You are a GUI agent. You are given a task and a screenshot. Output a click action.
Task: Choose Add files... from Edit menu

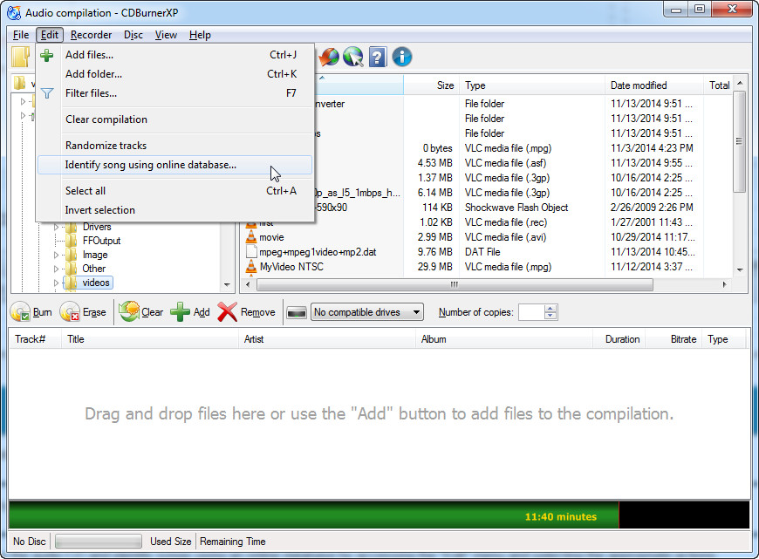(175, 55)
